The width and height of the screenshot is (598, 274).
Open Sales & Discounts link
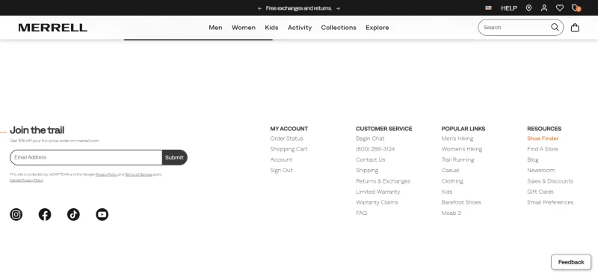(x=550, y=181)
